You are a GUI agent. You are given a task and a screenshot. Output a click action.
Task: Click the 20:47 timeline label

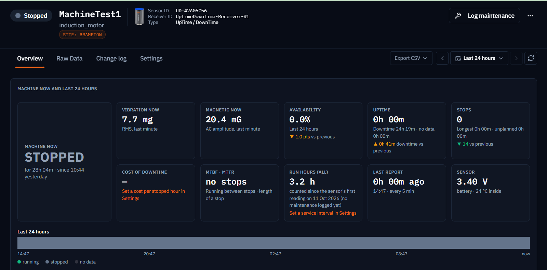(x=149, y=254)
